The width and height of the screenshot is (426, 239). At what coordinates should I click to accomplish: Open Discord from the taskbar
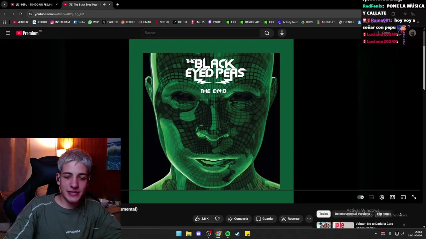tap(198, 234)
